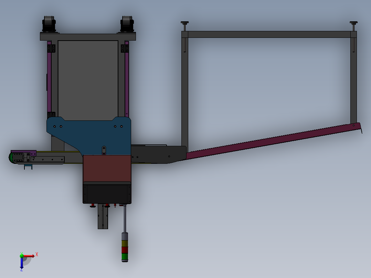Select the left vertical post of the open frame

click(185, 92)
